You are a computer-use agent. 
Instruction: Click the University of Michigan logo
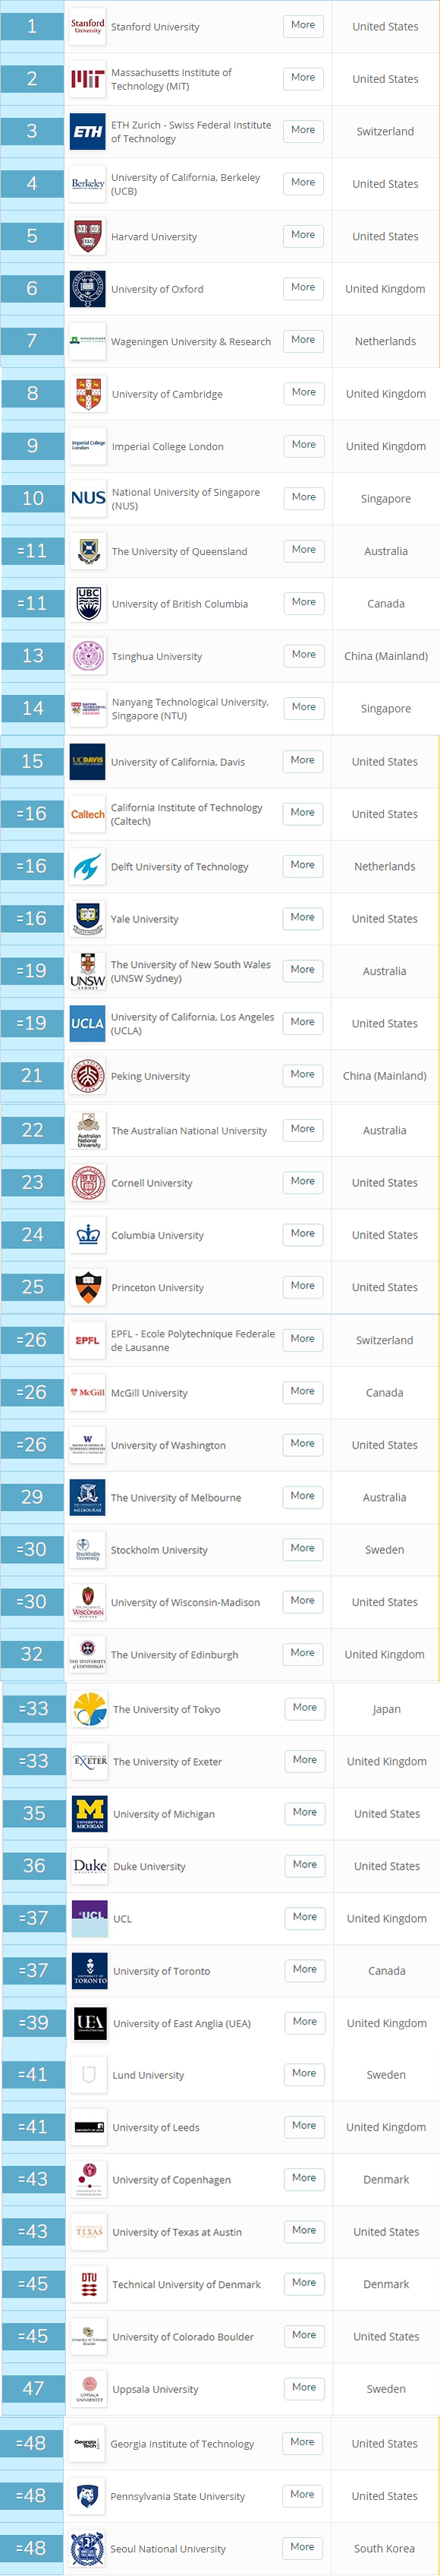point(90,1813)
